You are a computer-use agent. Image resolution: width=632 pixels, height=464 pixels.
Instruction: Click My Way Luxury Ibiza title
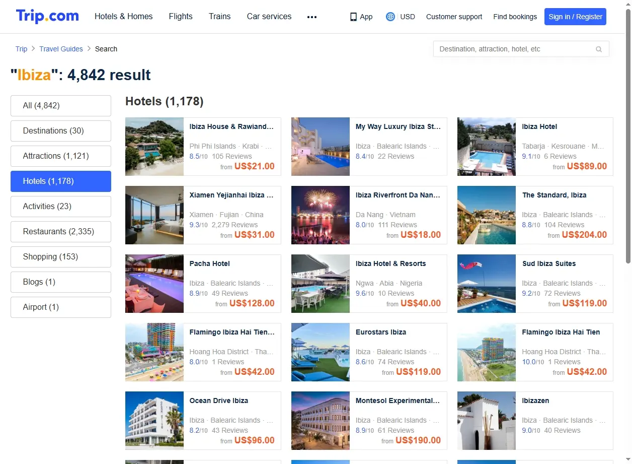[398, 127]
